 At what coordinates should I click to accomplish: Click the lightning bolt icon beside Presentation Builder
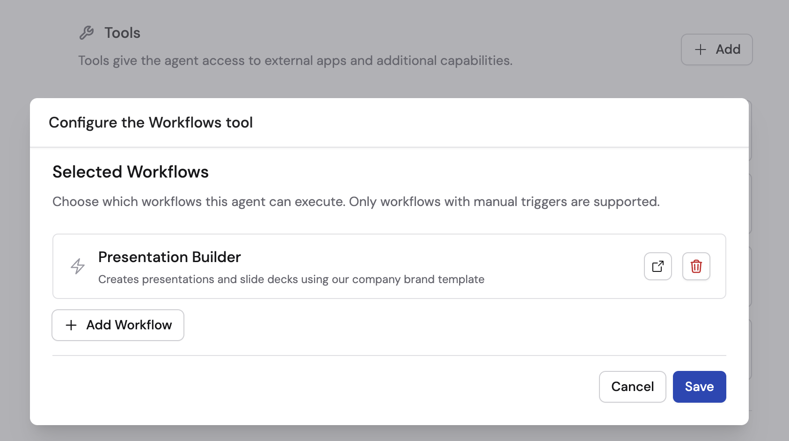click(x=78, y=266)
